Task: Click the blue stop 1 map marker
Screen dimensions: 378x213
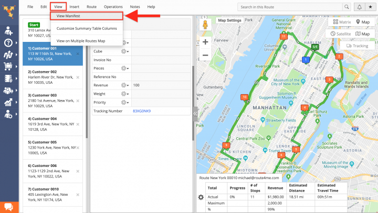Action: (306, 60)
